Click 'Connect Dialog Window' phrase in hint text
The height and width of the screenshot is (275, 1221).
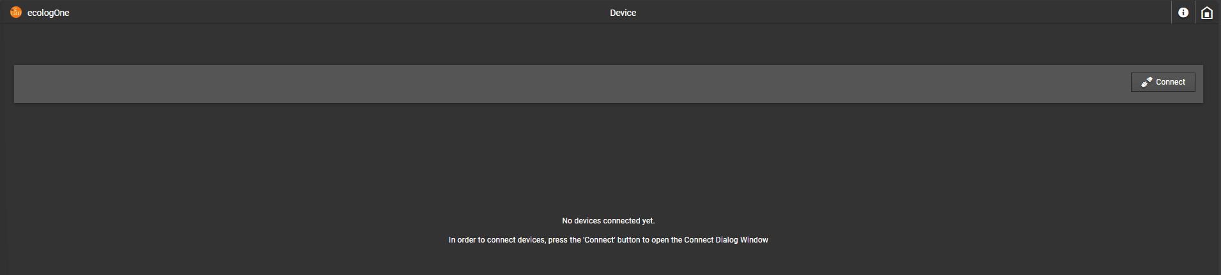pyautogui.click(x=726, y=240)
